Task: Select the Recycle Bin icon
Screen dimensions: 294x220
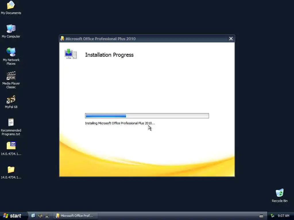Action: (280, 195)
